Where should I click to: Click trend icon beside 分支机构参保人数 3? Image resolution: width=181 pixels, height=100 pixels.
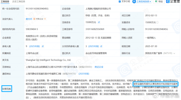tap(101, 46)
